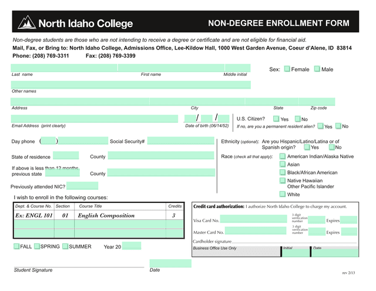The height and width of the screenshot is (291, 376).
Task: Check American Indian/Alaska Native race box
Action: (x=283, y=156)
